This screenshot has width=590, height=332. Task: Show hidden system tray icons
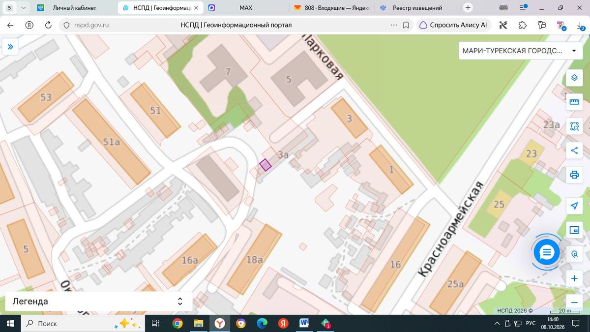point(496,324)
